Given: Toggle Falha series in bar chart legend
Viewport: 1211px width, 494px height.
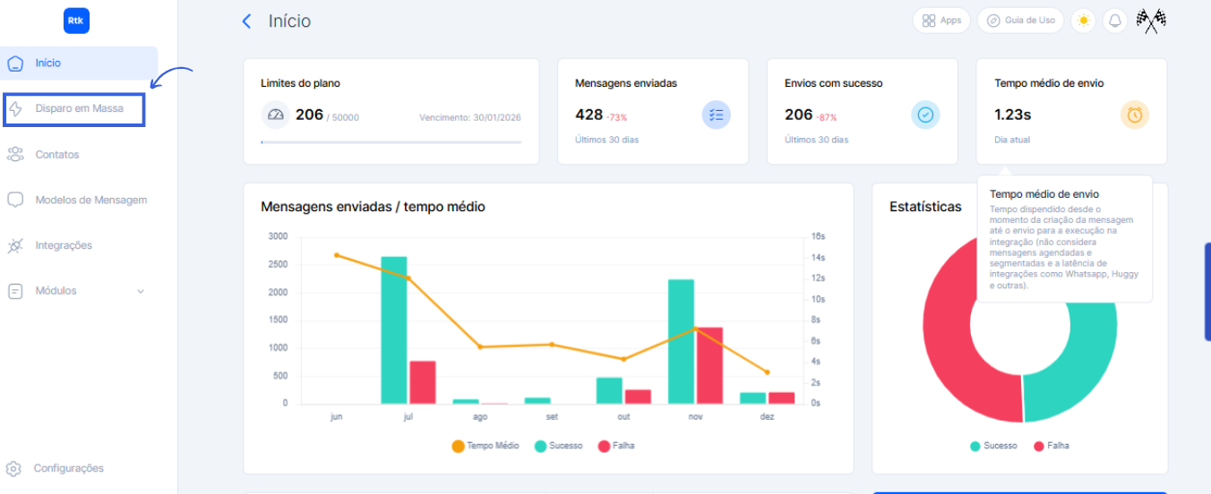Looking at the screenshot, I should click(616, 446).
